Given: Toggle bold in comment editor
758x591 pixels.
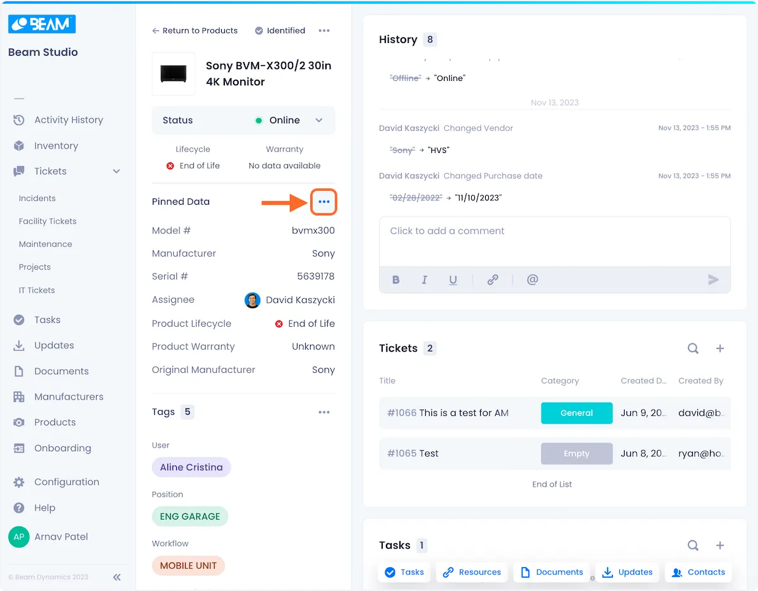Looking at the screenshot, I should click(x=396, y=279).
